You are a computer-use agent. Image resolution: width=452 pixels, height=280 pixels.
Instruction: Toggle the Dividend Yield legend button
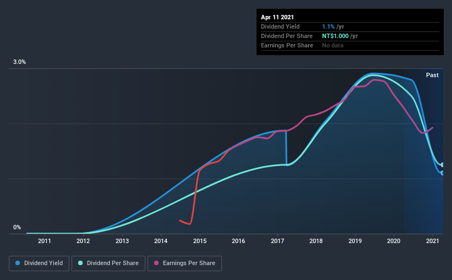point(39,263)
